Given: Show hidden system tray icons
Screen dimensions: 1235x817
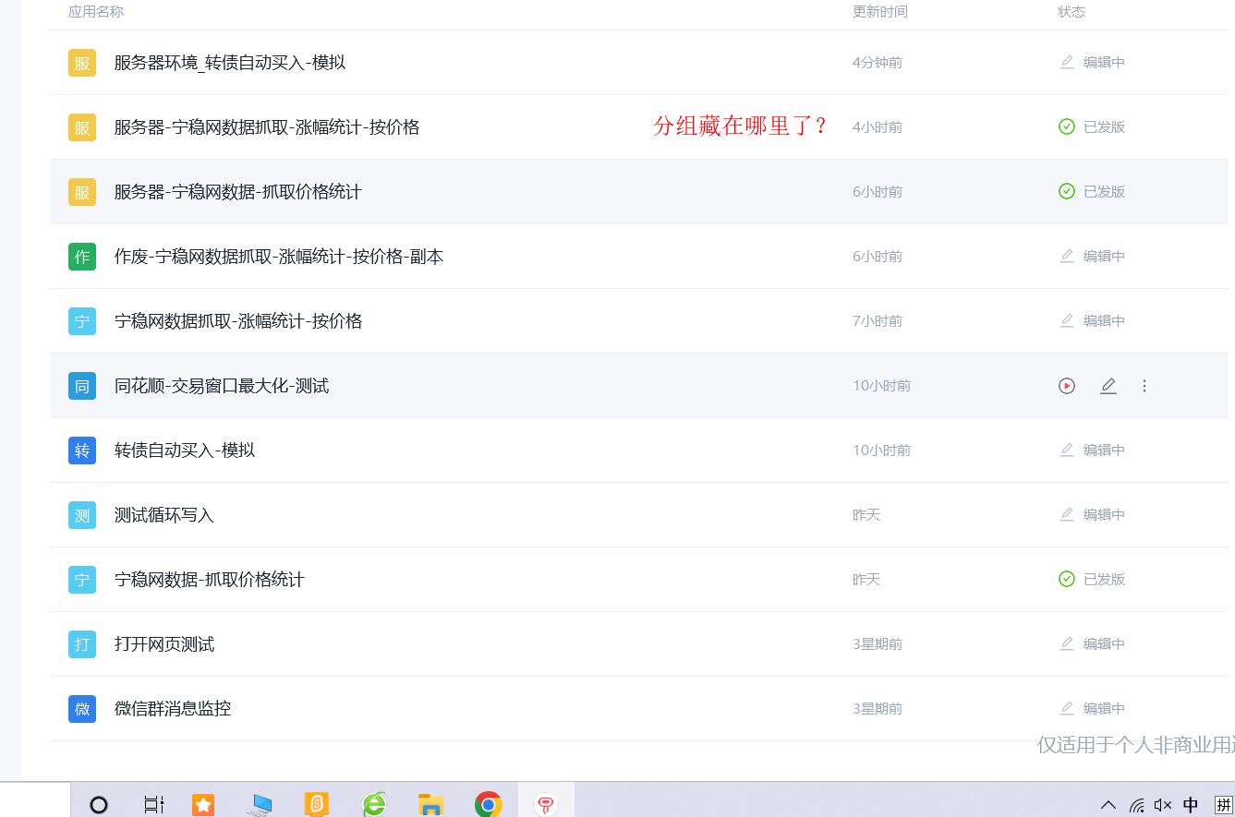Looking at the screenshot, I should coord(1108,805).
